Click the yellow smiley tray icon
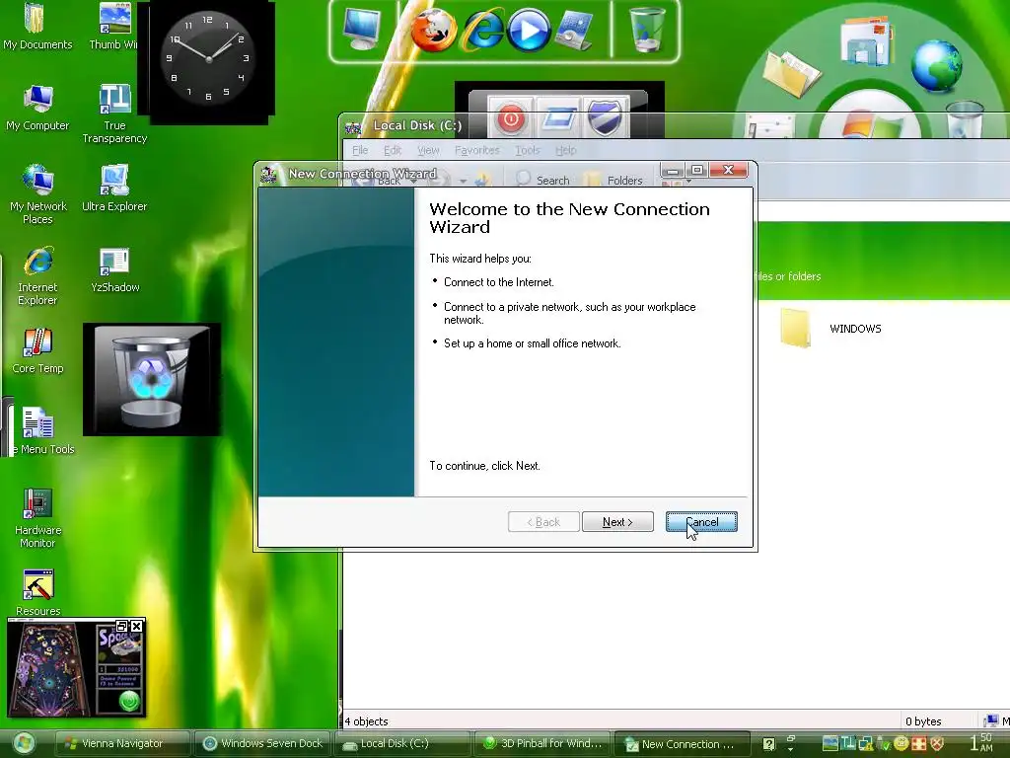The width and height of the screenshot is (1010, 758). pyautogui.click(x=902, y=744)
